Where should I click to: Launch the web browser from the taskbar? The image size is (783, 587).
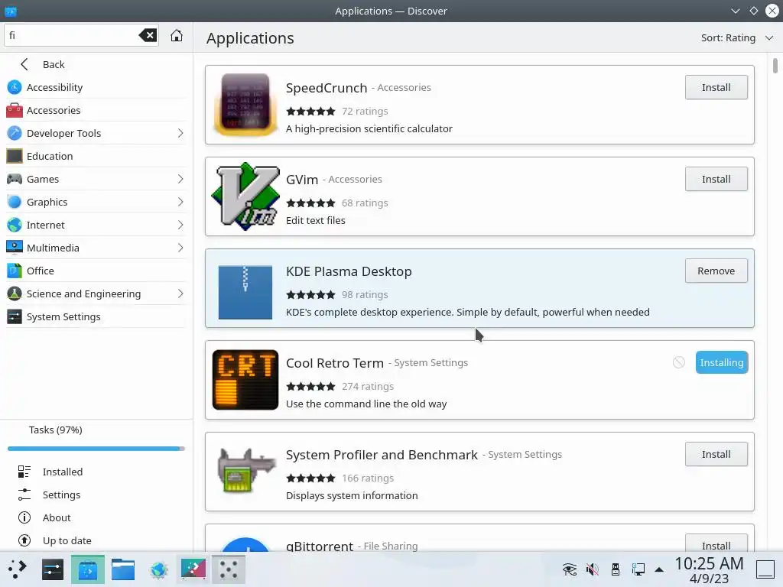point(158,569)
